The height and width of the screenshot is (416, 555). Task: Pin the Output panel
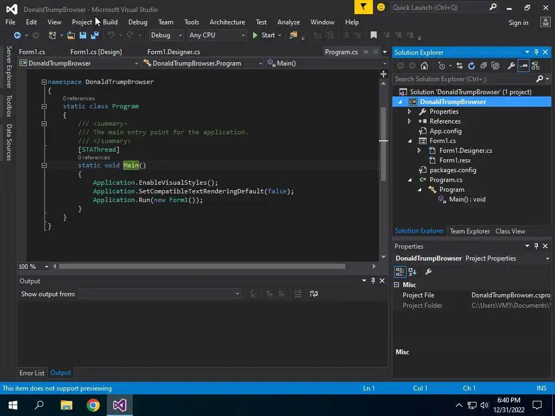coord(373,281)
